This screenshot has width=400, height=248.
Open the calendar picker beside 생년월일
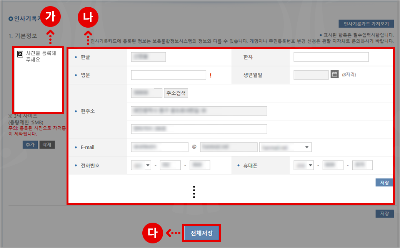[335, 74]
